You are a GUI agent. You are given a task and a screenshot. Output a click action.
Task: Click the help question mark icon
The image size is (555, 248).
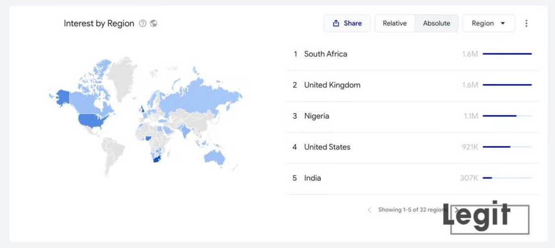(143, 23)
